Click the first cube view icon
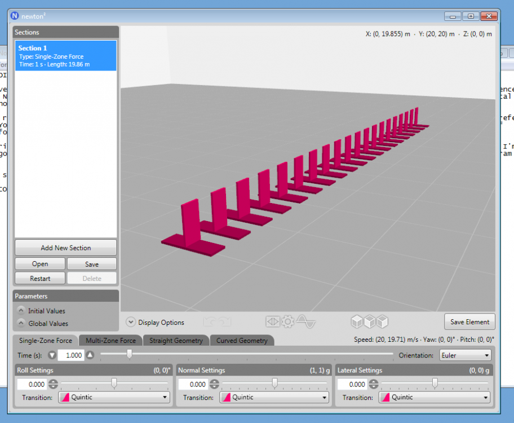This screenshot has width=514, height=423. (x=357, y=321)
